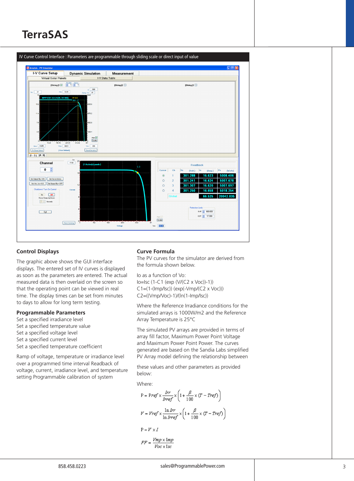Screen dimensions: 354x481
Task: Switch to the Dynamic Simulation tab
Action: click(x=85, y=73)
